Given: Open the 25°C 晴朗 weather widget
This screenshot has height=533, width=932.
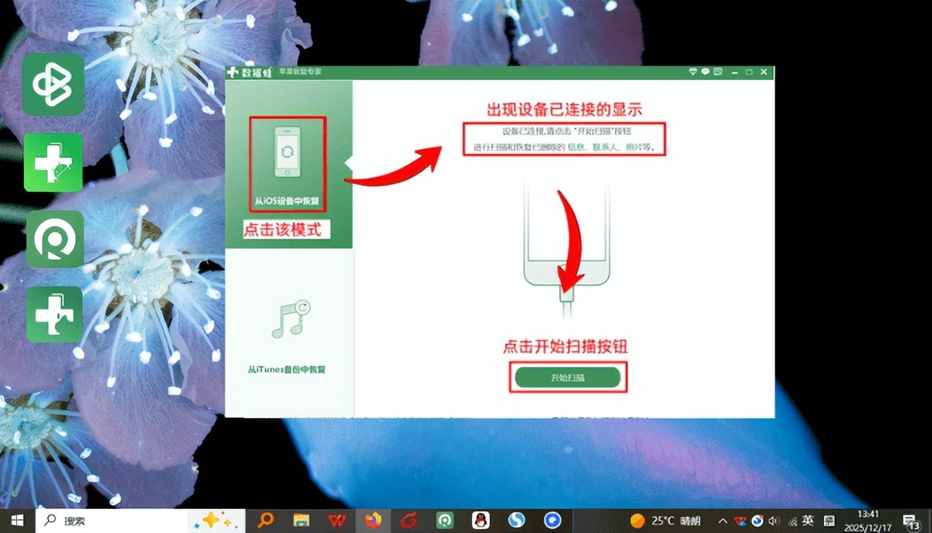Looking at the screenshot, I should point(666,520).
